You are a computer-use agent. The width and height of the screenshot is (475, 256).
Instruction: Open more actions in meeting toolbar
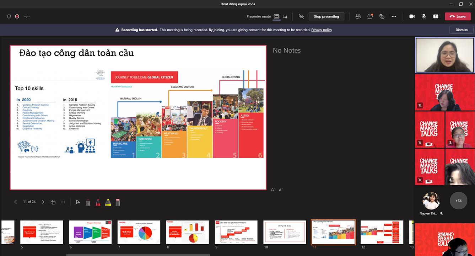point(394,16)
